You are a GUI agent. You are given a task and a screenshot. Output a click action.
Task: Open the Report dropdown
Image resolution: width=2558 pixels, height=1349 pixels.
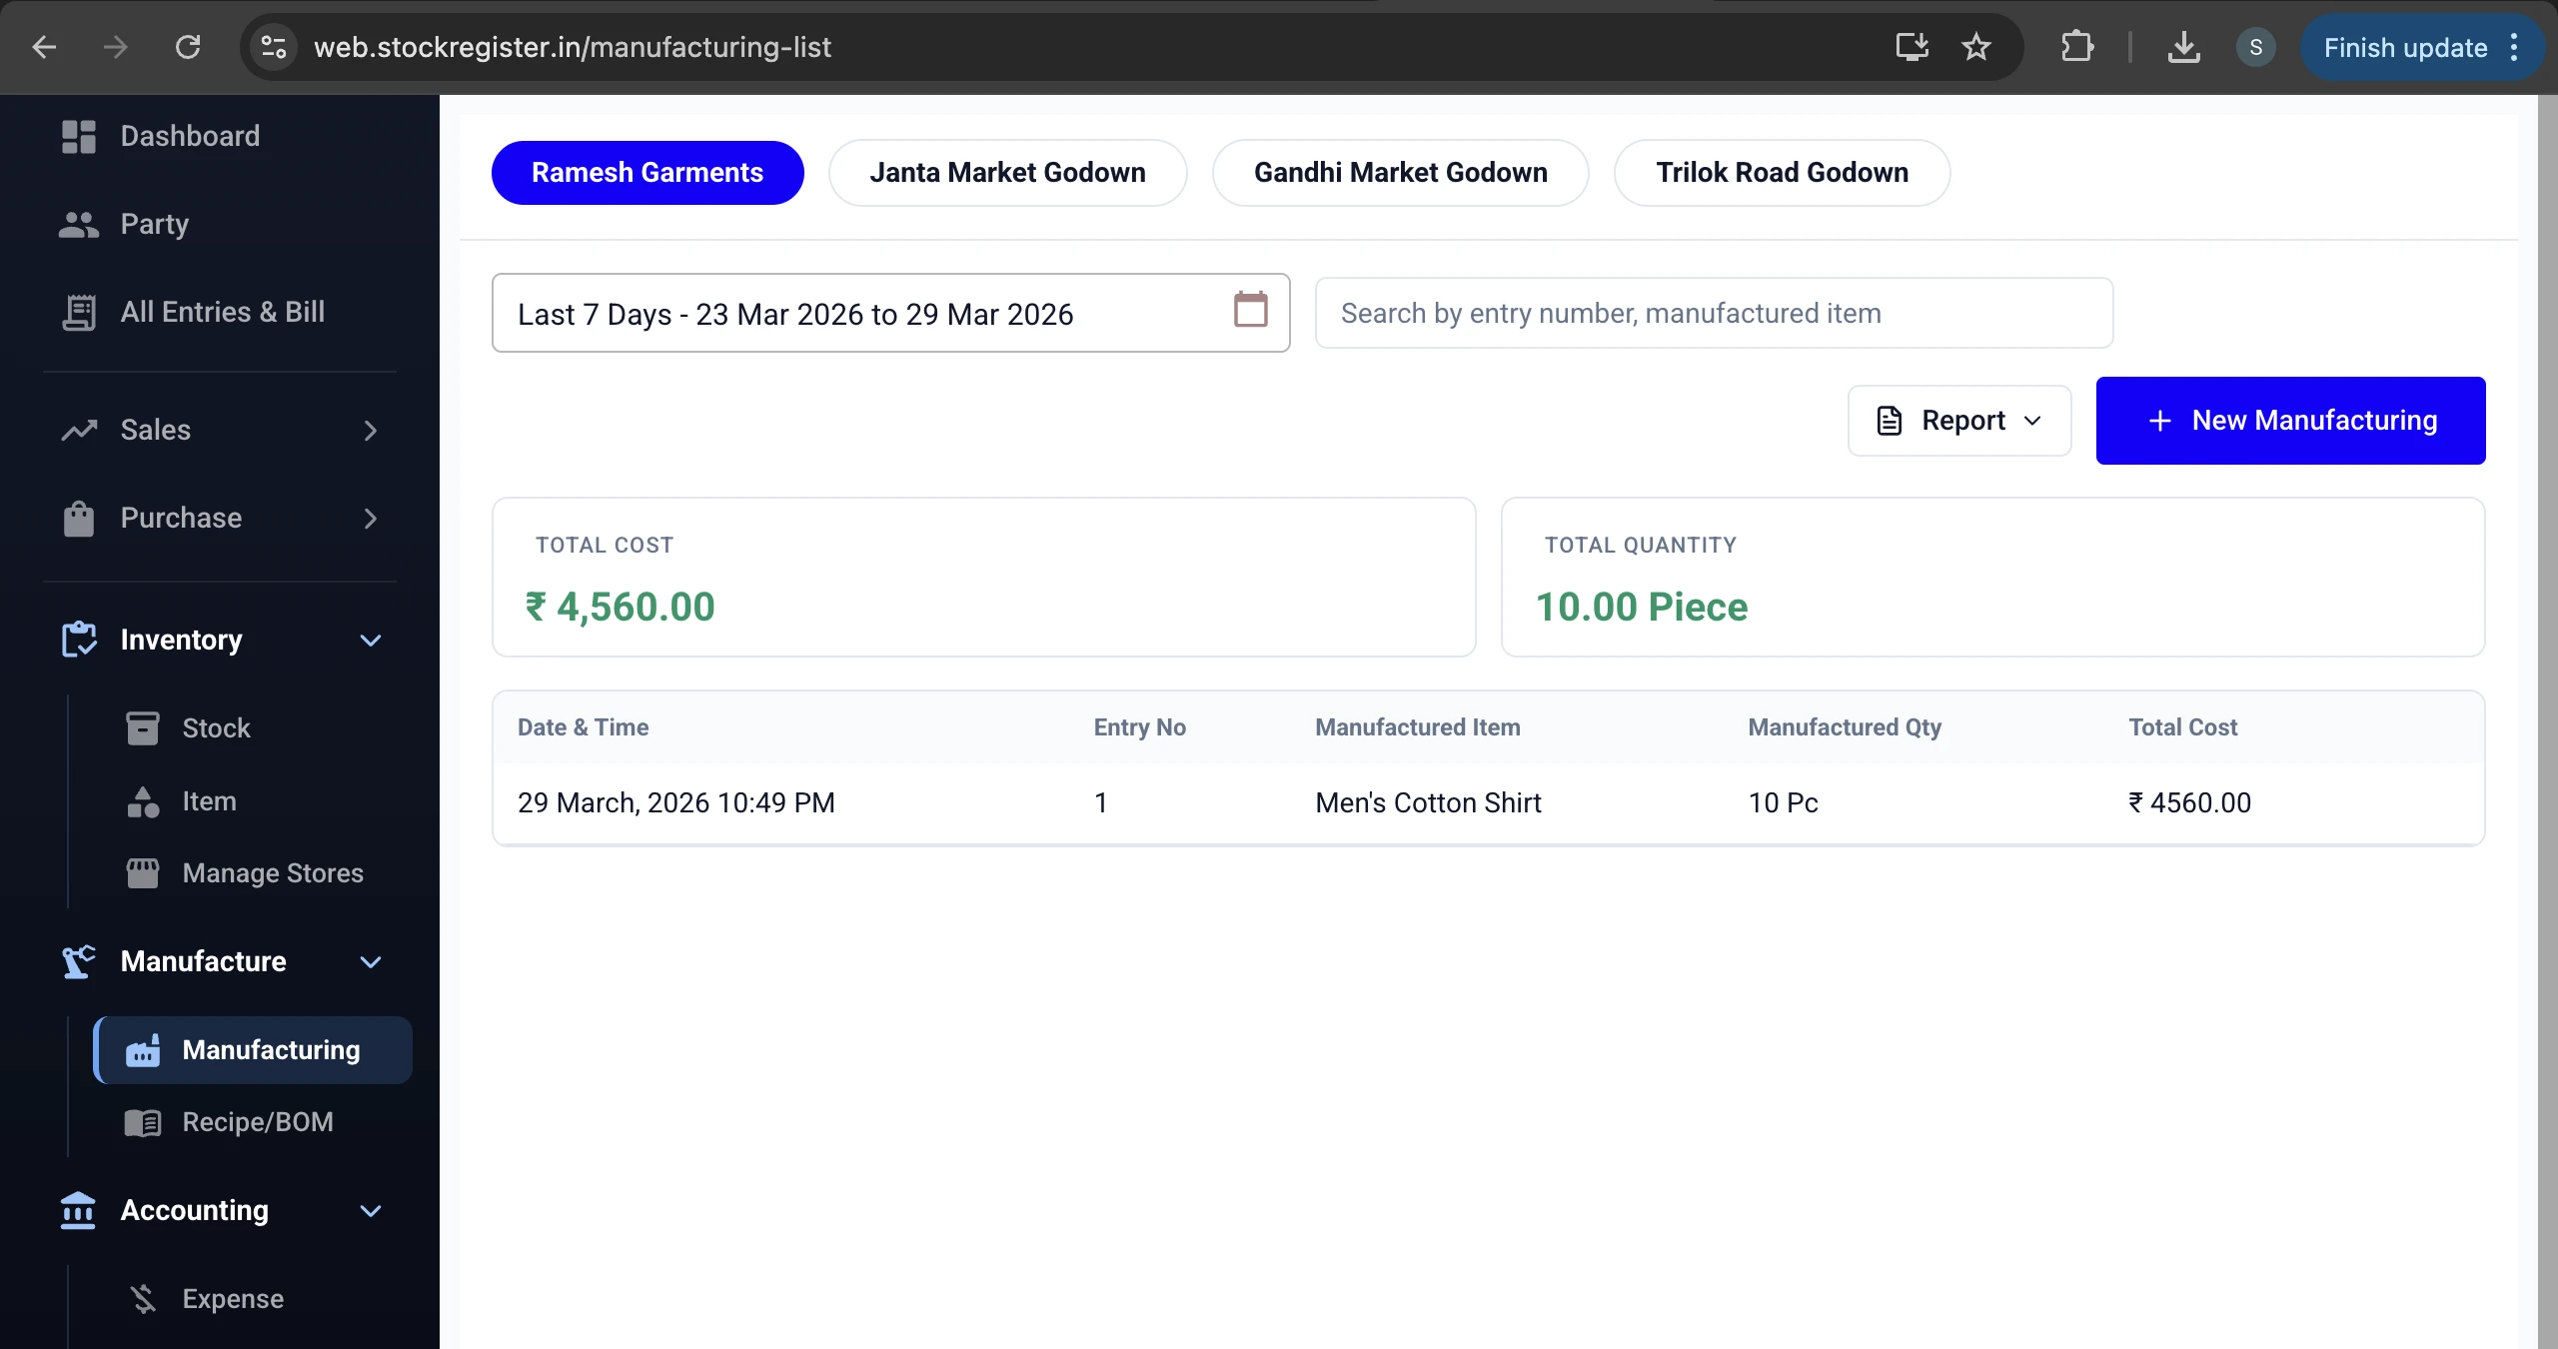(1958, 420)
